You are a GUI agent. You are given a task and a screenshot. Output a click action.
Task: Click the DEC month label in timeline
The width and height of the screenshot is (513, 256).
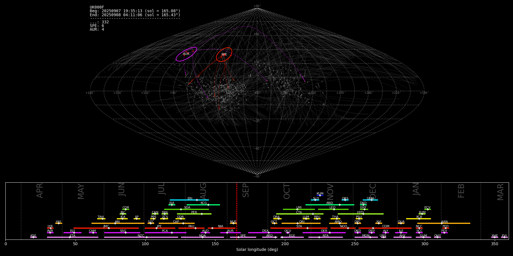[x=373, y=191]
